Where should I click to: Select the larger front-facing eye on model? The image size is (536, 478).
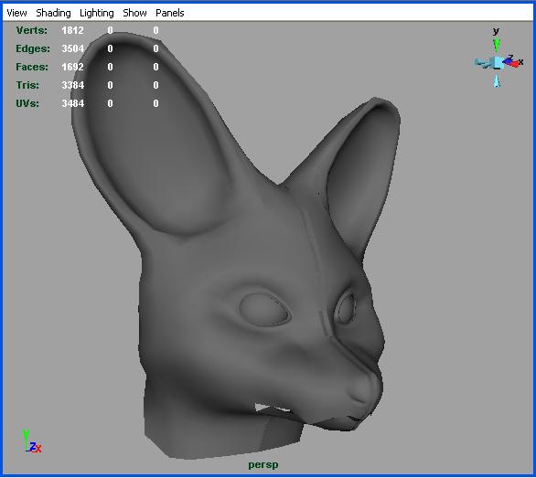click(264, 310)
